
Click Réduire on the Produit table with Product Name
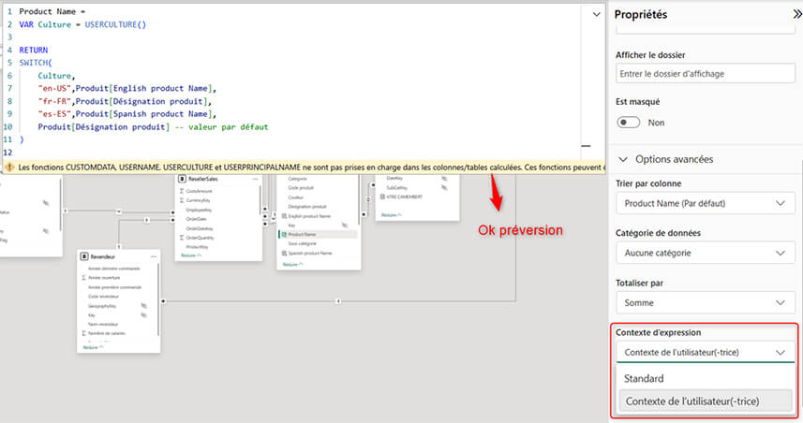click(293, 265)
